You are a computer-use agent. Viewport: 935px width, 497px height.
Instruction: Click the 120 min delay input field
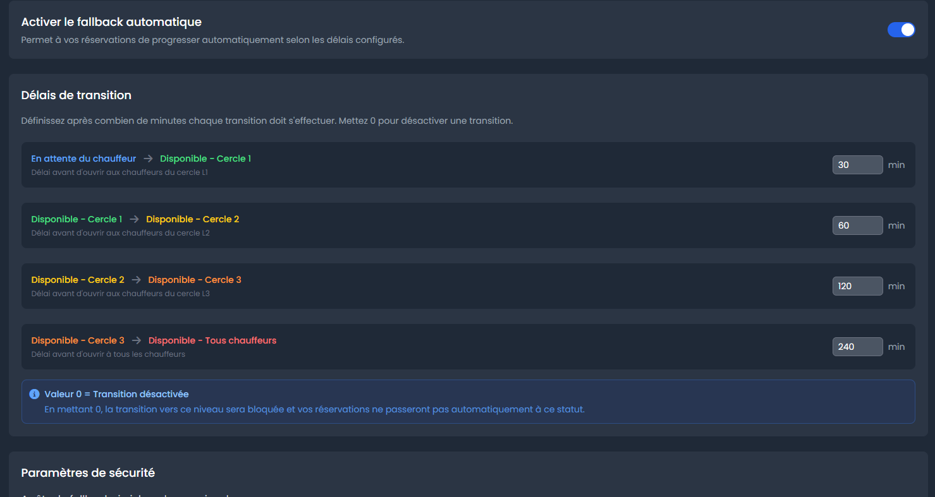pos(857,286)
